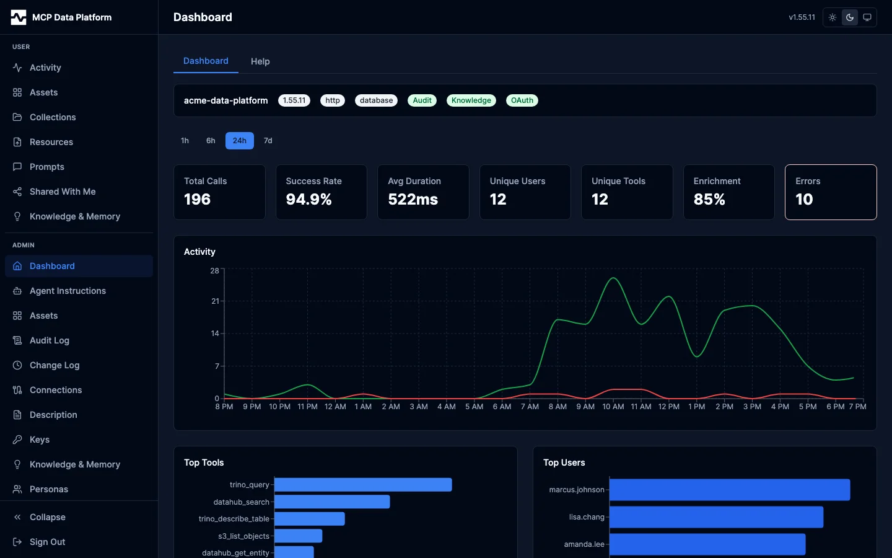
Task: Open Collections via the folder icon
Action: (x=17, y=117)
